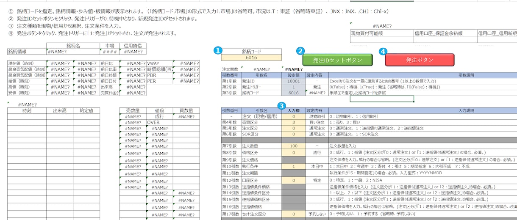Select the 注文関数 label cell
The width and height of the screenshot is (517, 220).
[x=230, y=69]
